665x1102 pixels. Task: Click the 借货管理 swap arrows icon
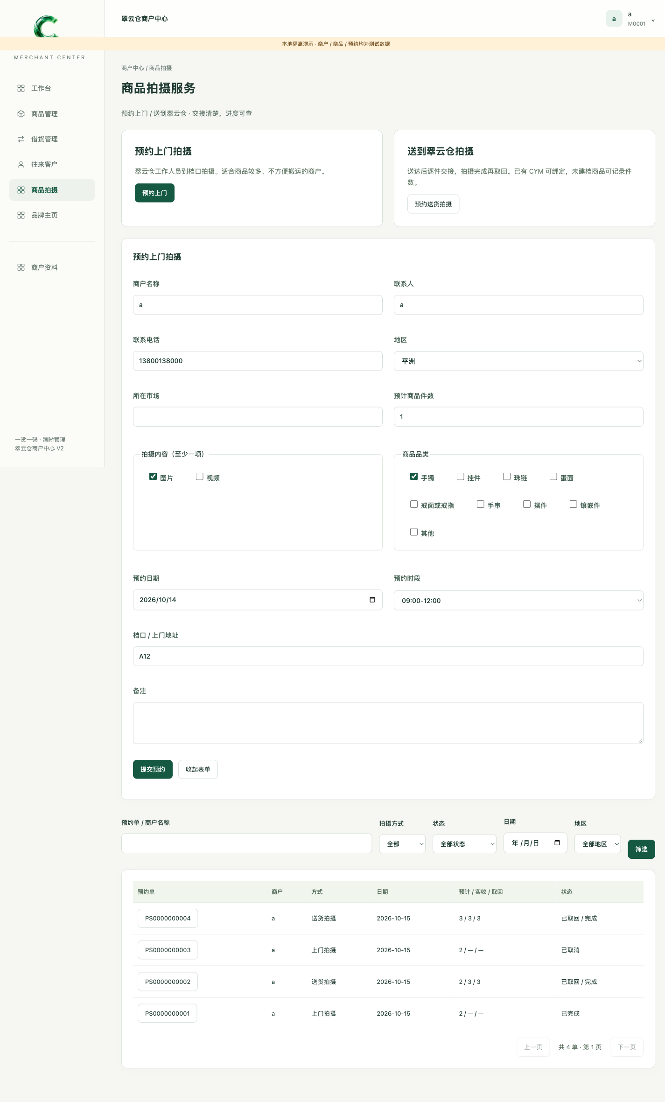click(21, 139)
